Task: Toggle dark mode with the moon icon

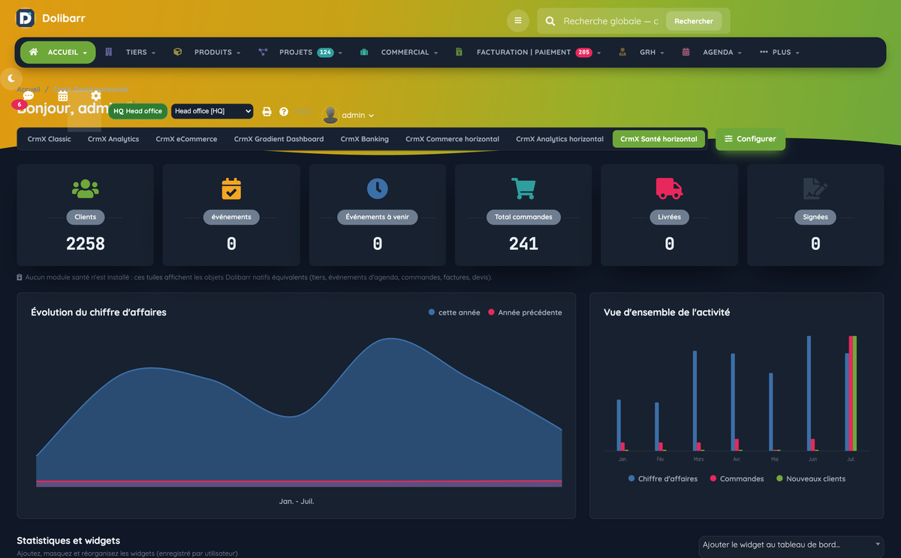Action: coord(11,78)
